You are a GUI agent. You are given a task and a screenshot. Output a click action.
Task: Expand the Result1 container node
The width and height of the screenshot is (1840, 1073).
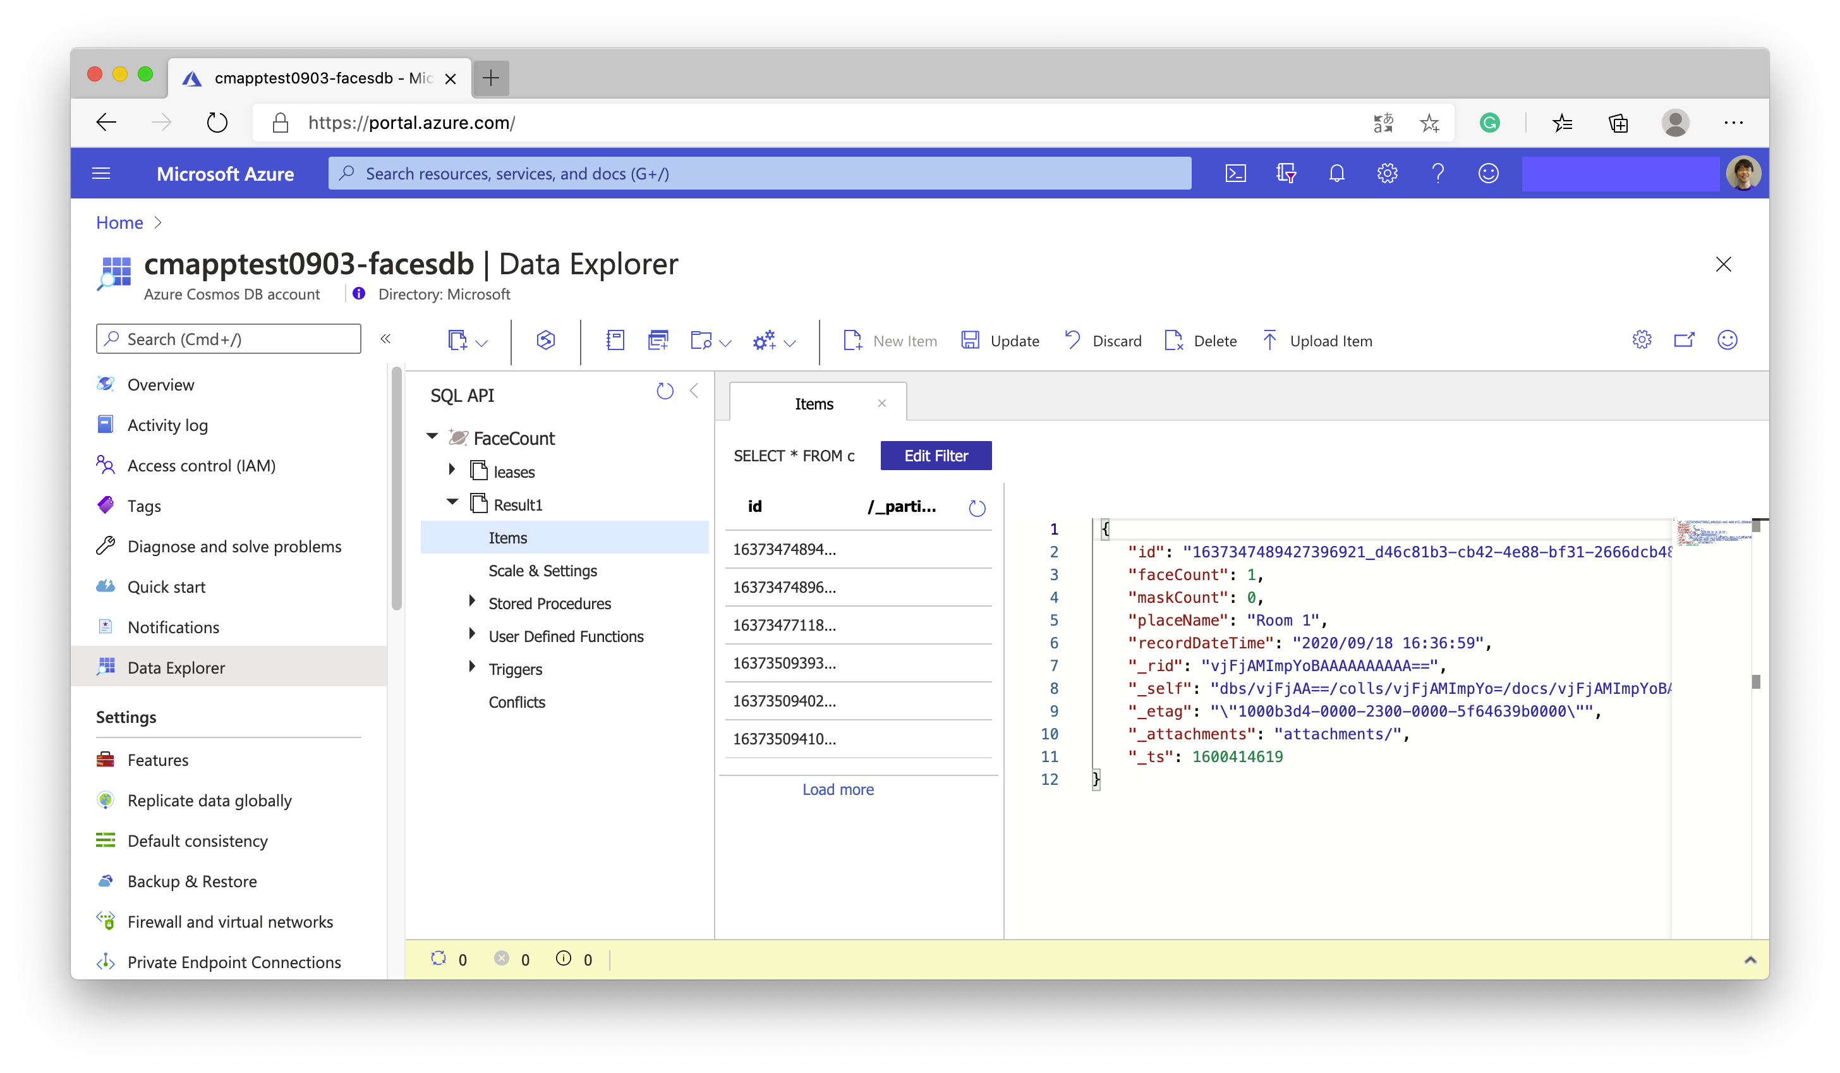[x=451, y=503]
